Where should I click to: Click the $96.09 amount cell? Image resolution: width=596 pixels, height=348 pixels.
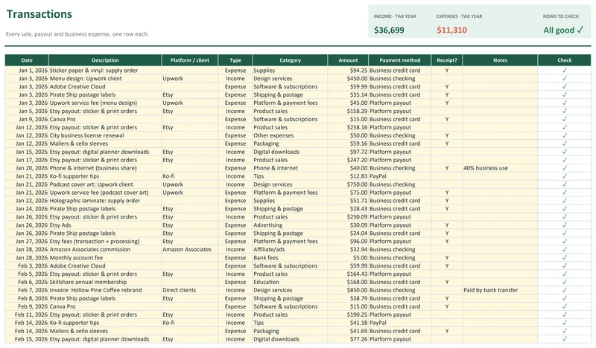coord(348,242)
